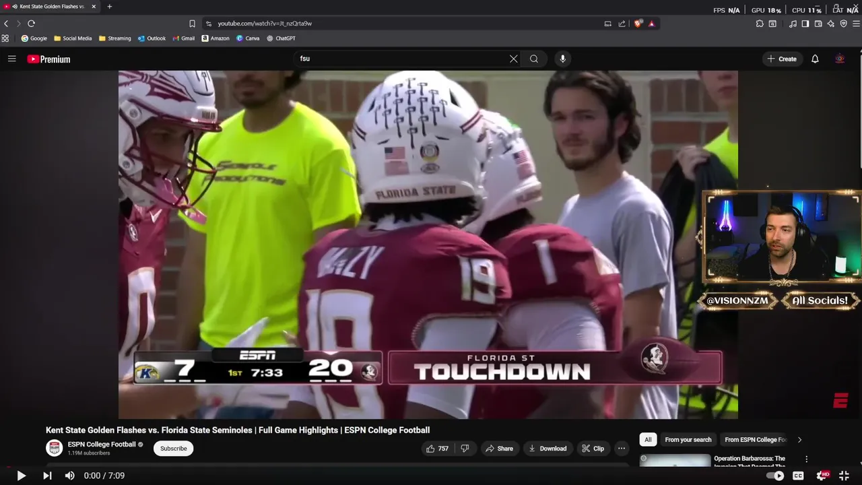The image size is (862, 485).
Task: Clear the 'fsu' search text
Action: coord(513,59)
